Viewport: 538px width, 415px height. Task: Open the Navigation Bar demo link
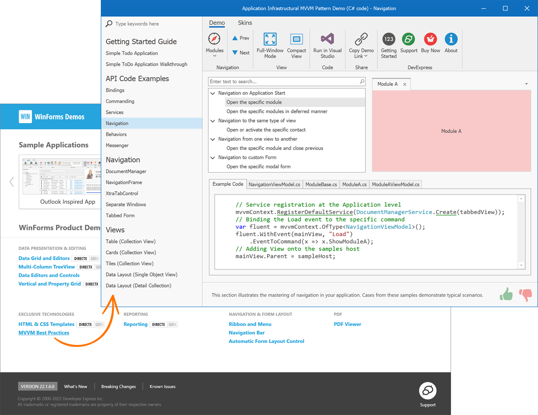coord(247,333)
